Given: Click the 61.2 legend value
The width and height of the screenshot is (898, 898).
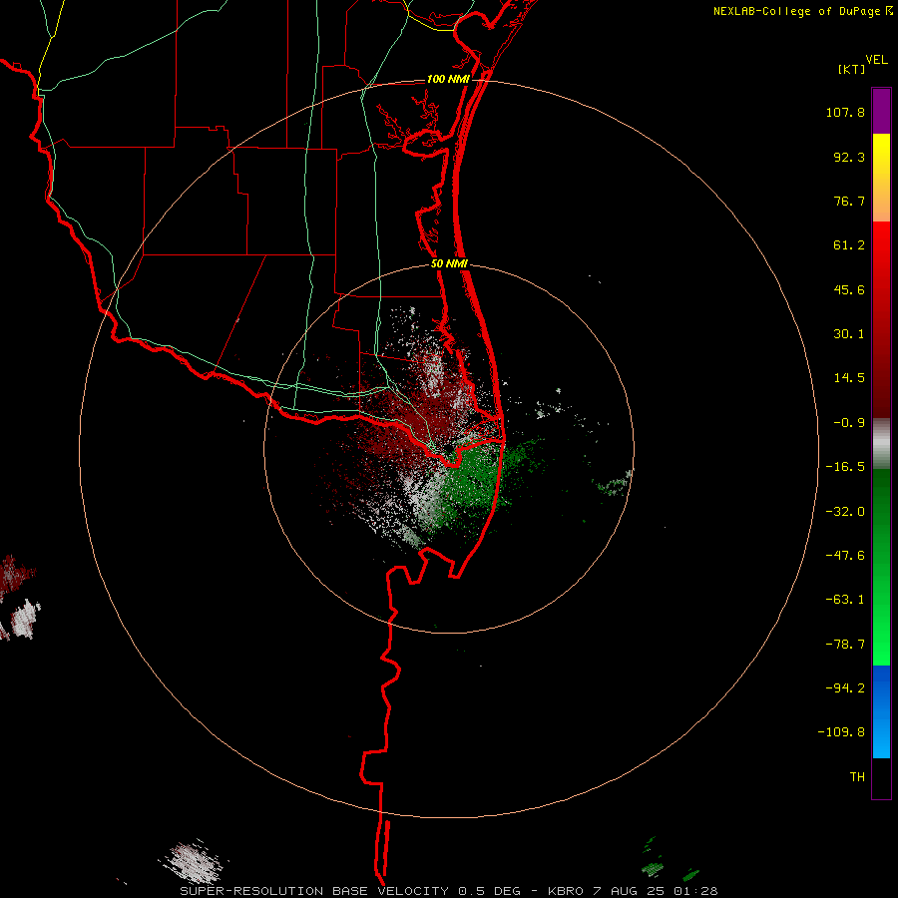Looking at the screenshot, I should coord(849,245).
